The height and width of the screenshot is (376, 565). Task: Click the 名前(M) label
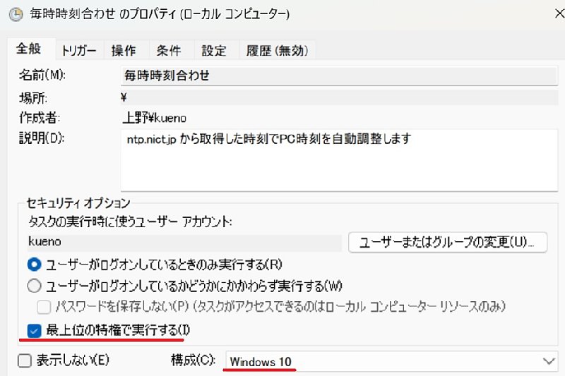tap(42, 75)
